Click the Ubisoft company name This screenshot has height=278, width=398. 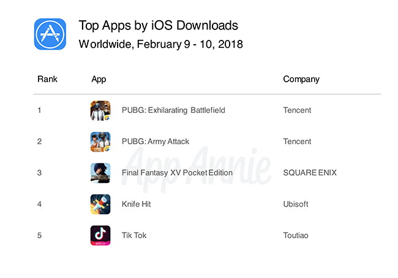[x=297, y=204]
